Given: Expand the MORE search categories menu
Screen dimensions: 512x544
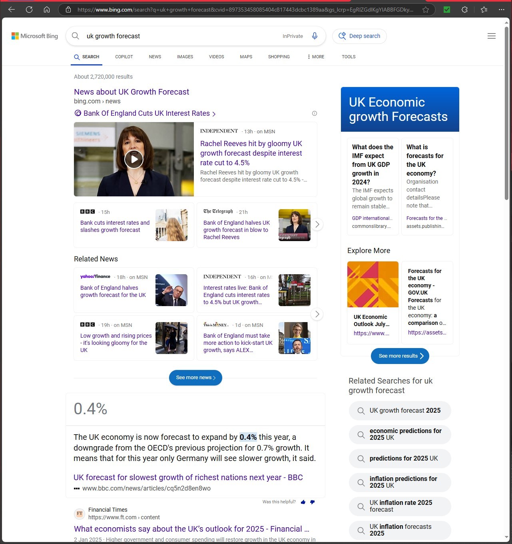Looking at the screenshot, I should pos(316,57).
